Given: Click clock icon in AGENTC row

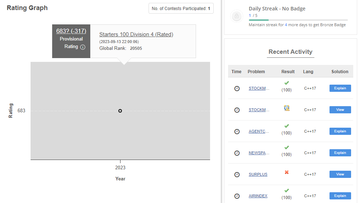Looking at the screenshot, I should coord(237,131).
